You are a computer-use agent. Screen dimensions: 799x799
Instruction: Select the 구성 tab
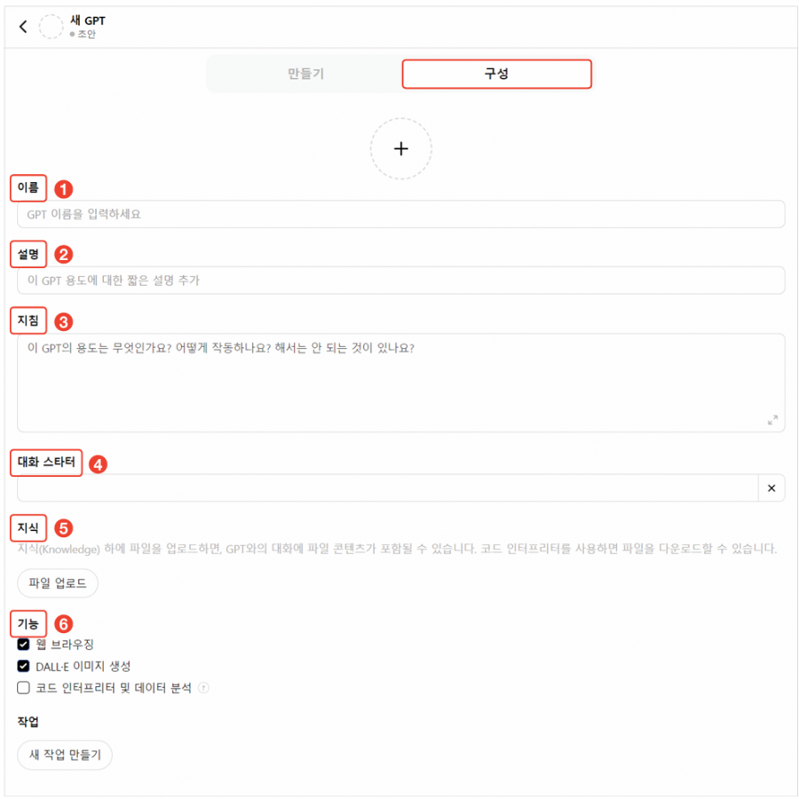click(497, 74)
